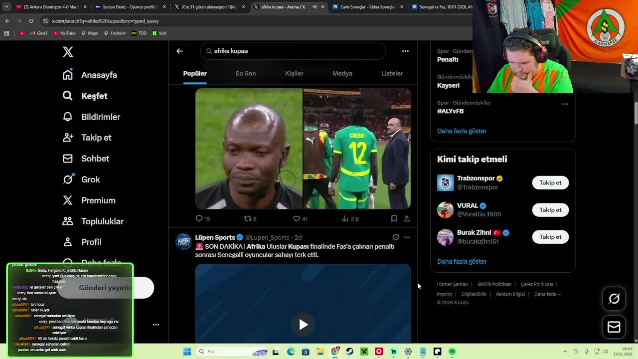Play the Lüpen Sports video
The image size is (638, 359).
pos(303,325)
